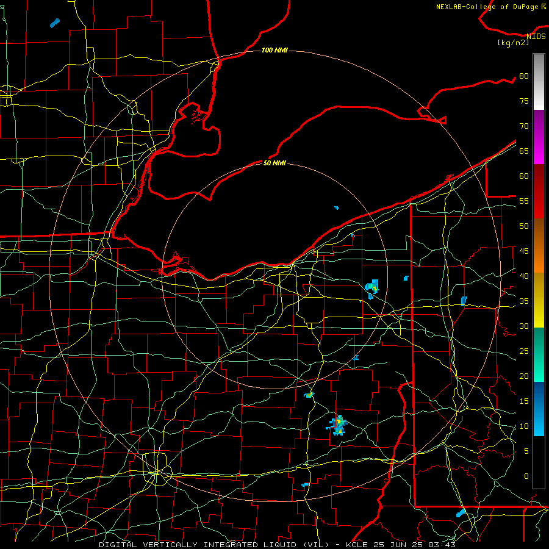Click the 35 value on the color scale
This screenshot has height=549, width=549.
pos(524,301)
